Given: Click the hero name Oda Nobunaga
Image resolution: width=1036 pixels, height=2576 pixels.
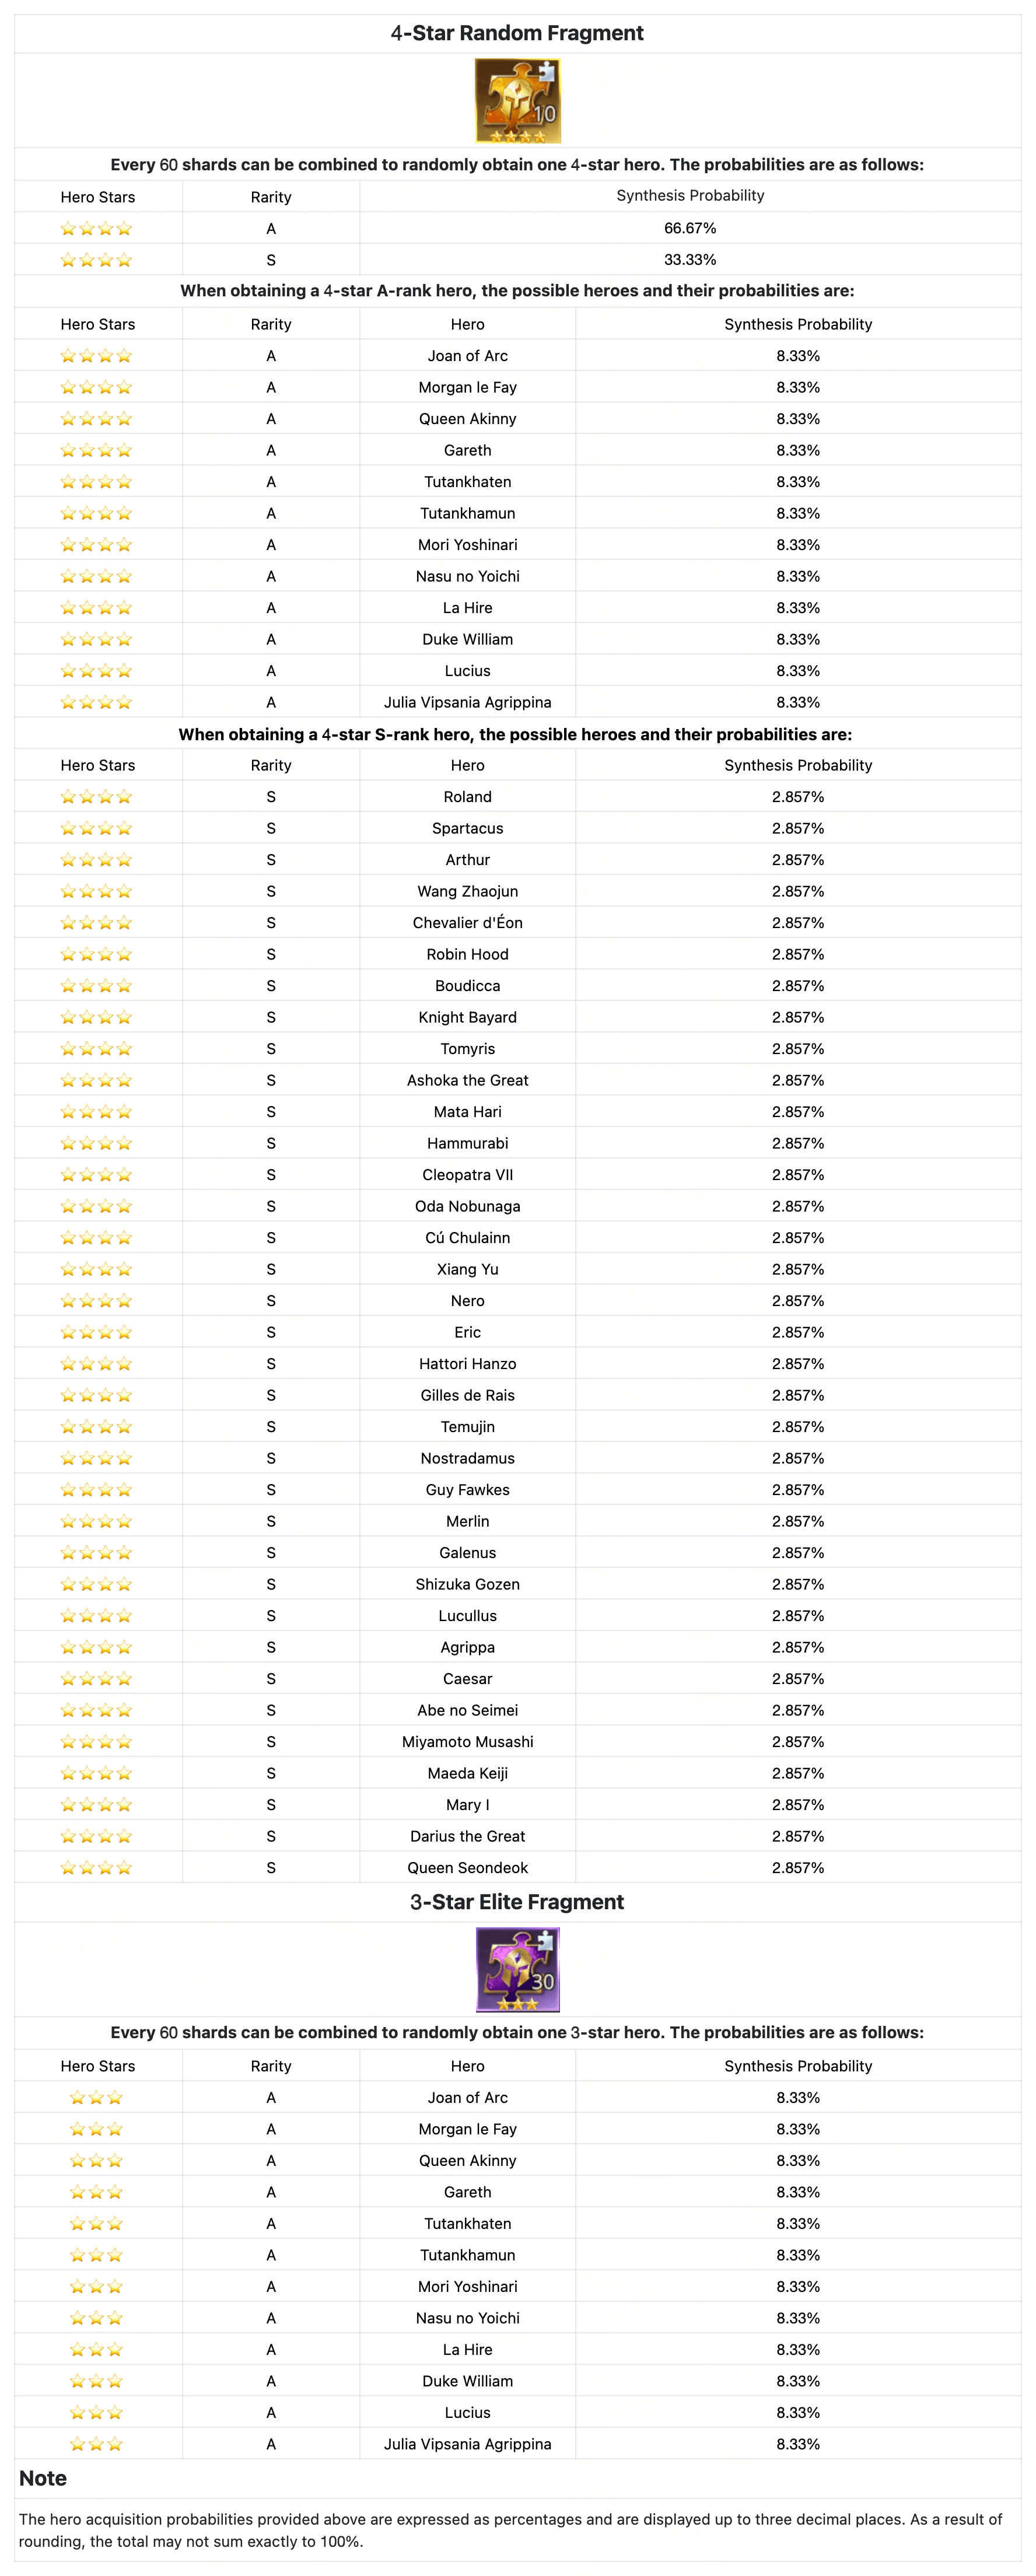Looking at the screenshot, I should tap(467, 1206).
